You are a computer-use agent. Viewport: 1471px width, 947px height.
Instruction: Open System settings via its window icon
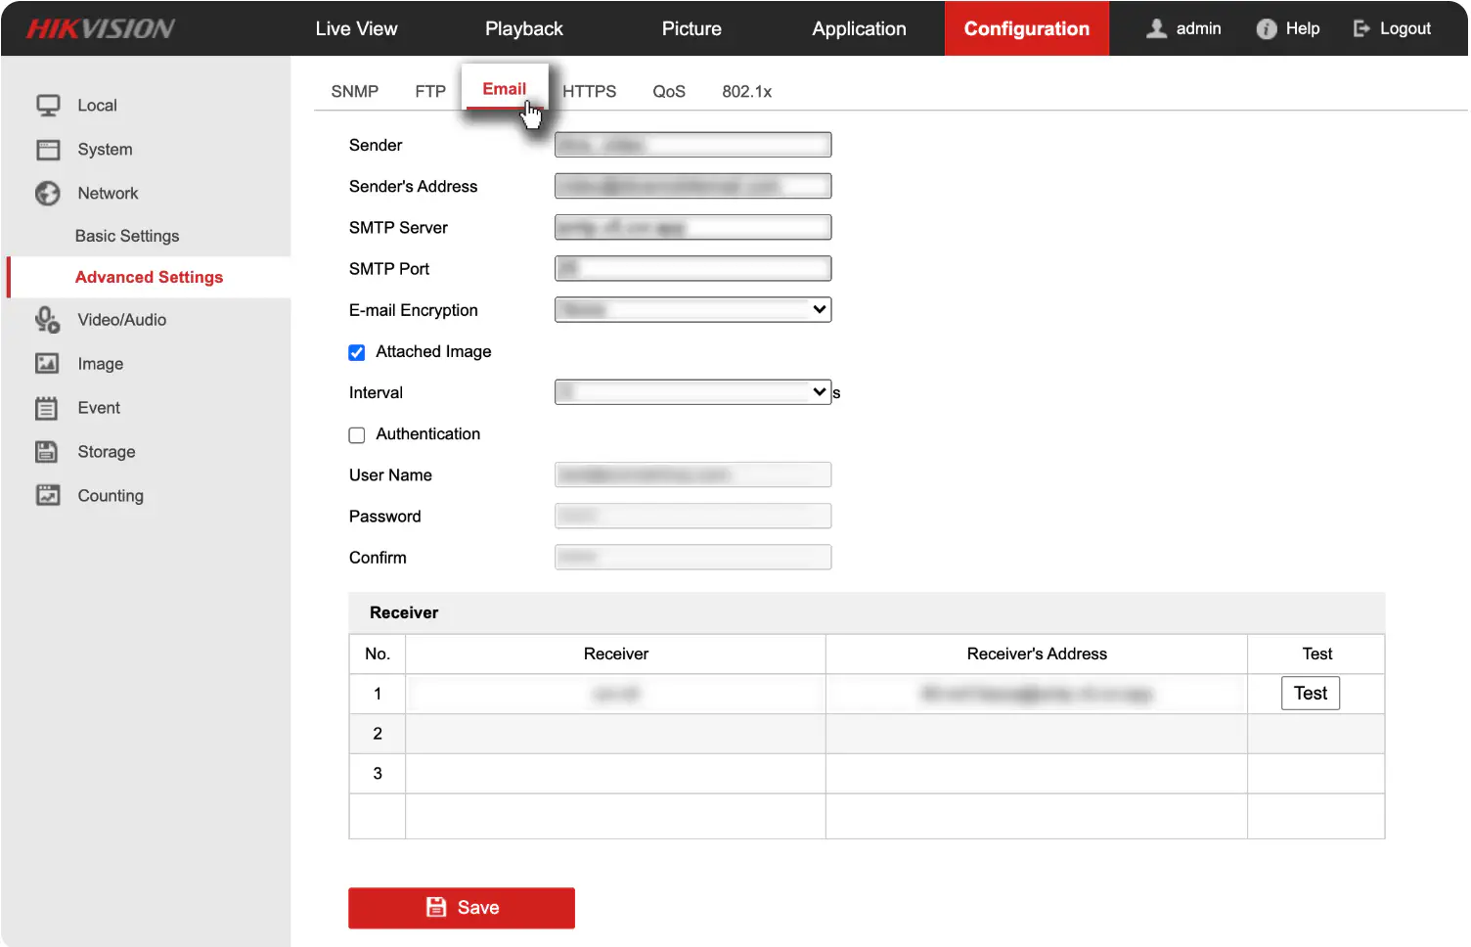pos(48,150)
